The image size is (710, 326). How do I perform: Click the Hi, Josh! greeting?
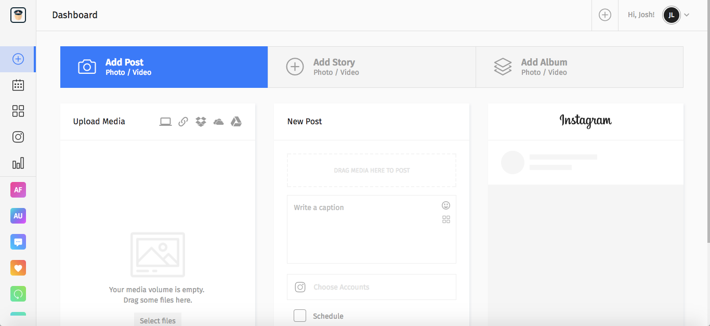(x=641, y=15)
